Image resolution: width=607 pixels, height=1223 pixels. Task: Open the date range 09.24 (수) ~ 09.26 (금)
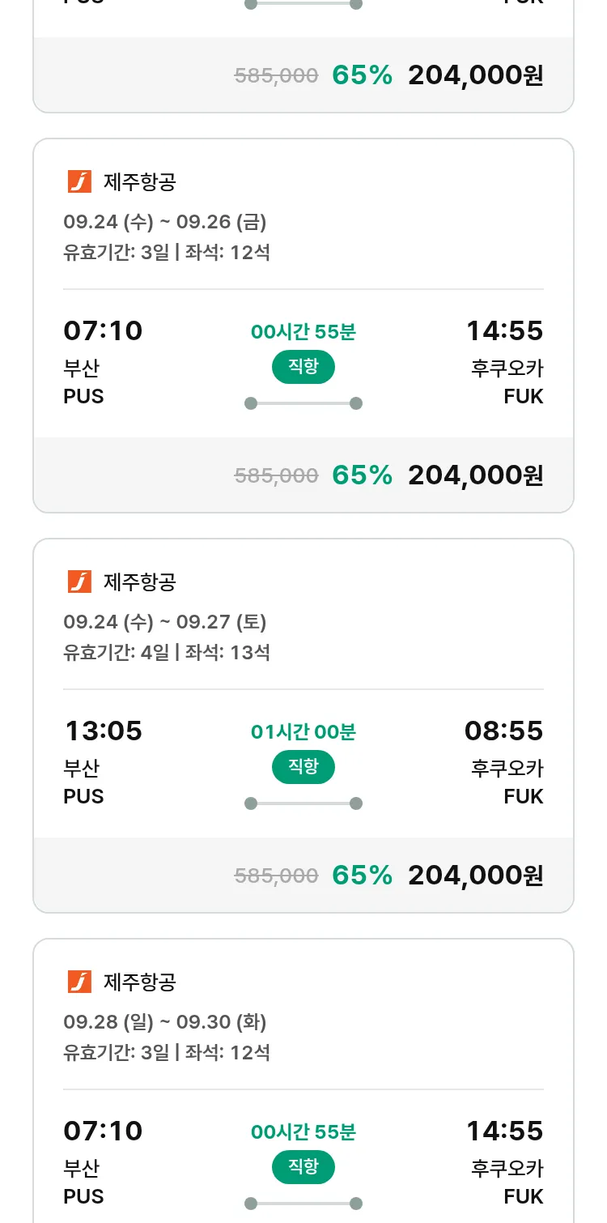pyautogui.click(x=165, y=222)
